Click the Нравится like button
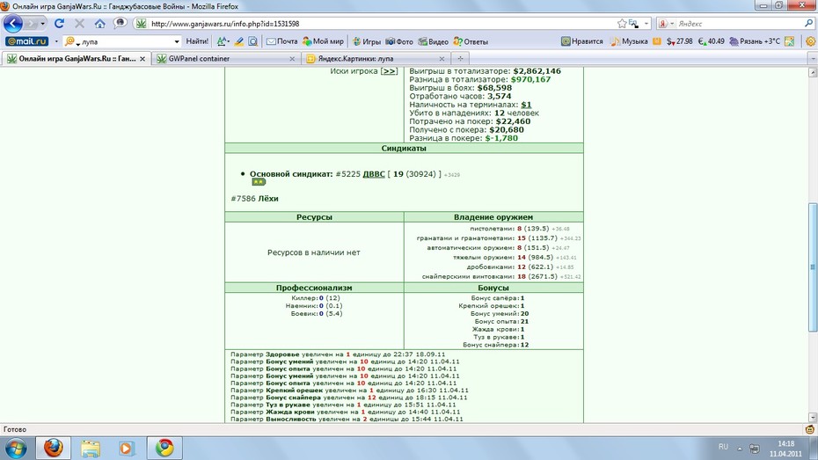Image resolution: width=818 pixels, height=460 pixels. pyautogui.click(x=581, y=41)
